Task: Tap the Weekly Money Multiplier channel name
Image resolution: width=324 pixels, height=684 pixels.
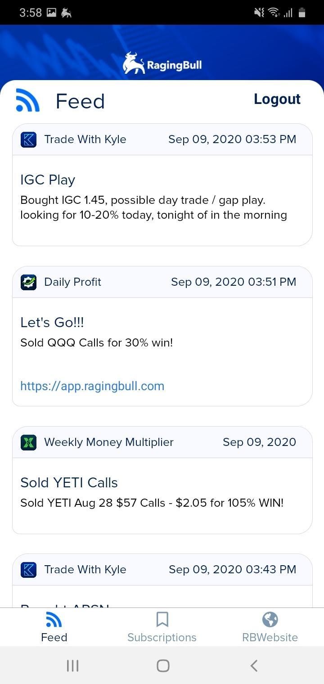Action: [109, 442]
